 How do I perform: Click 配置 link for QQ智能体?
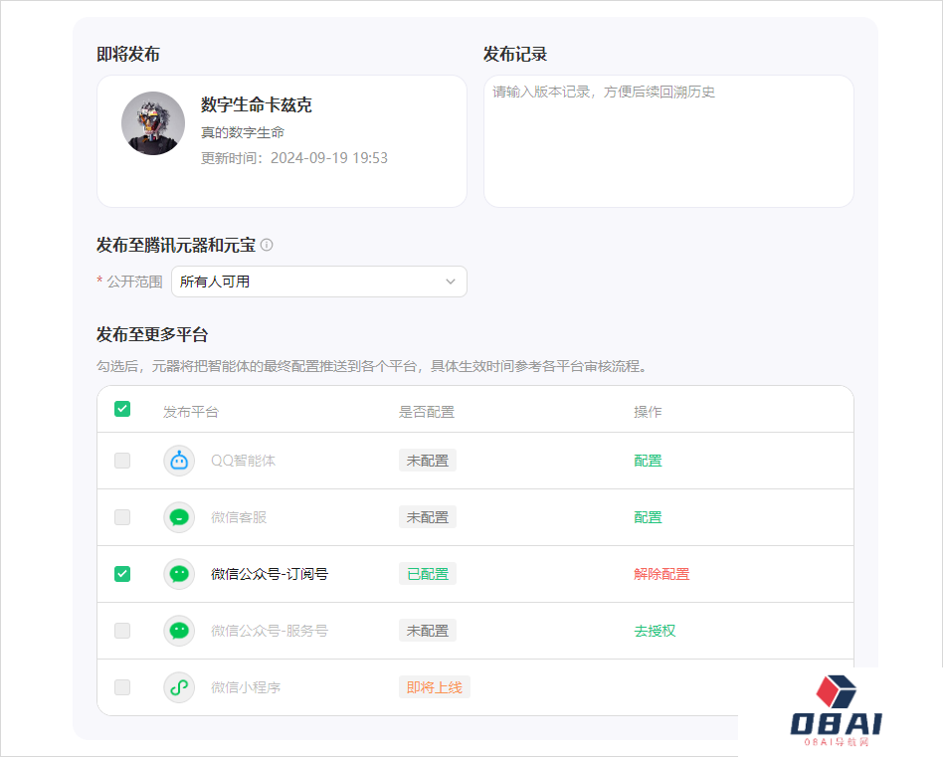[x=648, y=461]
